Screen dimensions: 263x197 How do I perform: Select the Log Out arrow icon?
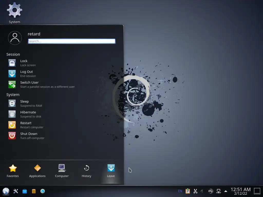[x=12, y=74]
